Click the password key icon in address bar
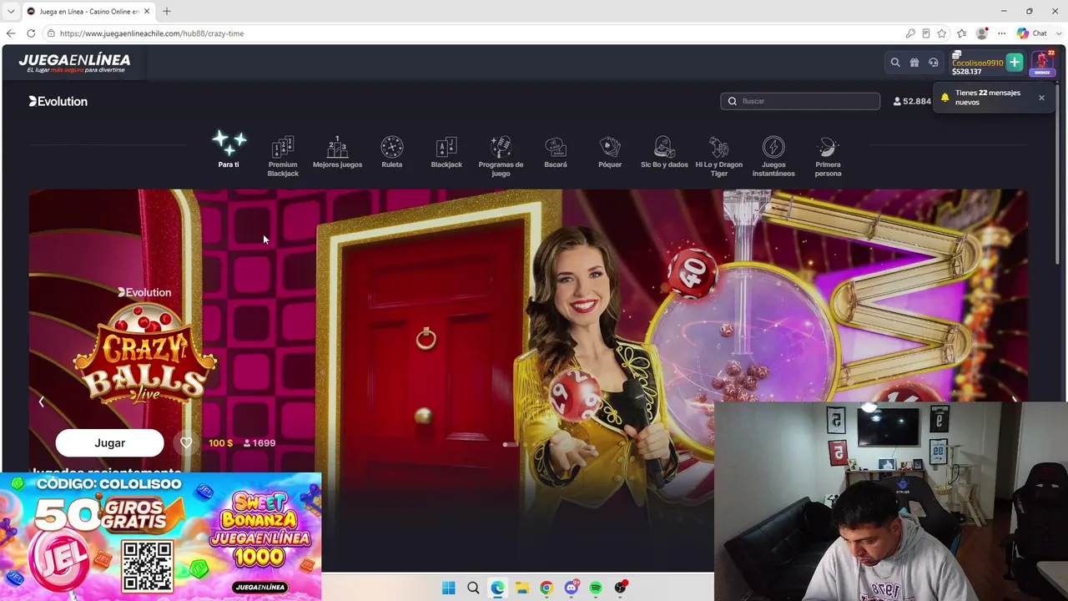Screen dimensions: 1068x601 [x=910, y=33]
